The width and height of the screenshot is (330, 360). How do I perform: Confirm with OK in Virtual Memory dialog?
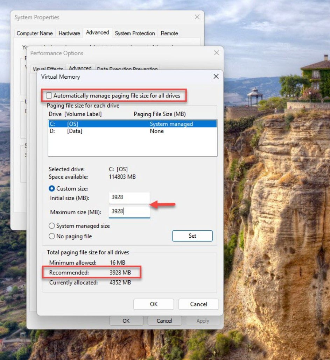154,304
